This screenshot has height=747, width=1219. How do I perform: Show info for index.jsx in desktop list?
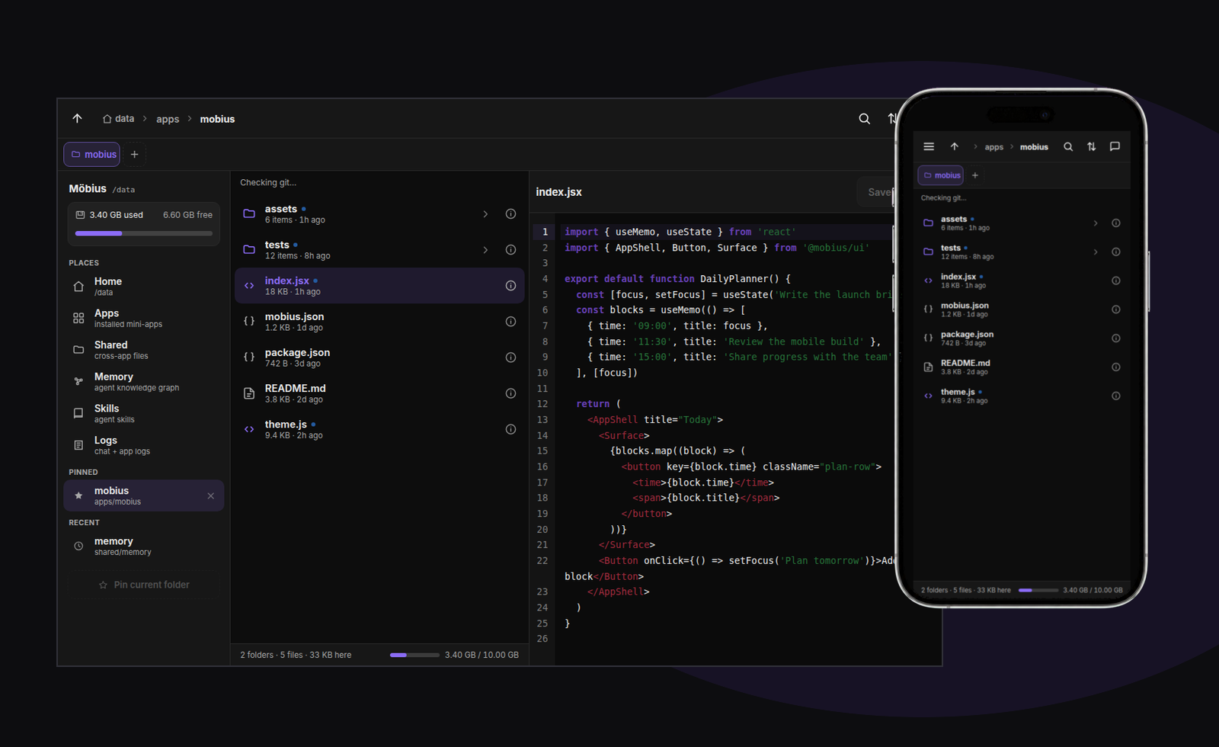(x=510, y=286)
